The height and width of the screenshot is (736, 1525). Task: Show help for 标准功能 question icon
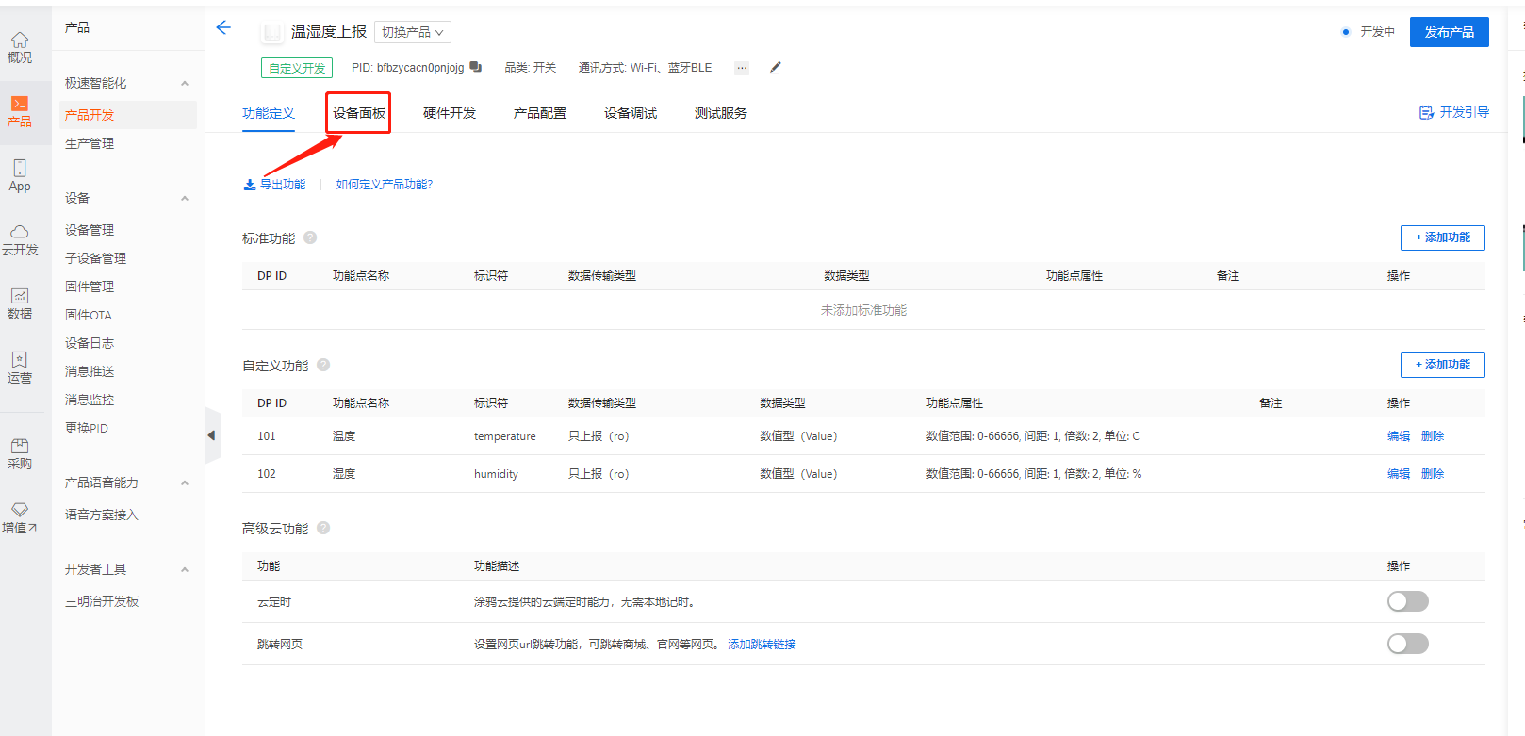(x=310, y=237)
